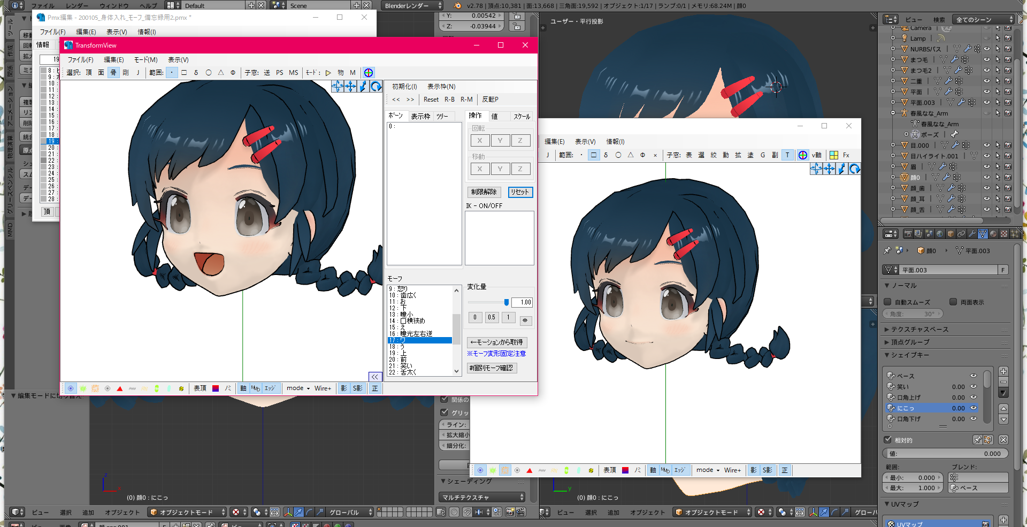This screenshot has width=1027, height=527.
Task: Click the pan/move view icon in TransformView viewport
Action: coord(350,86)
